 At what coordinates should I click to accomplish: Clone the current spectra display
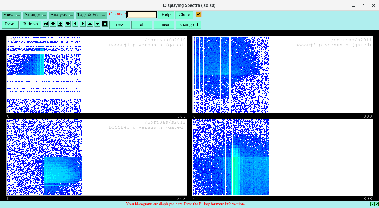184,15
